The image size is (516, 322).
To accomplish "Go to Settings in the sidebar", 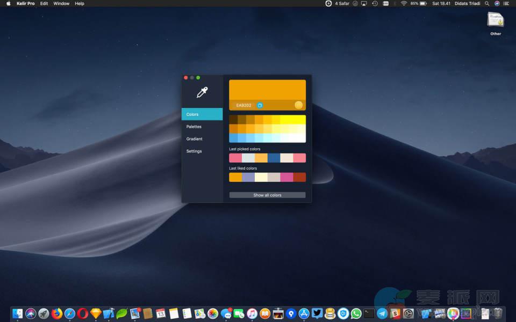I will [194, 151].
